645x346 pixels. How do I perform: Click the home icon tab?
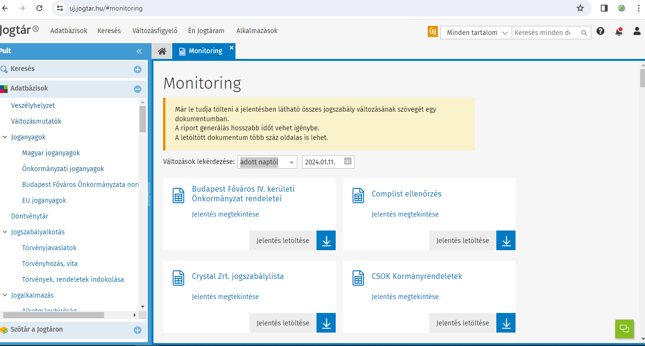162,51
